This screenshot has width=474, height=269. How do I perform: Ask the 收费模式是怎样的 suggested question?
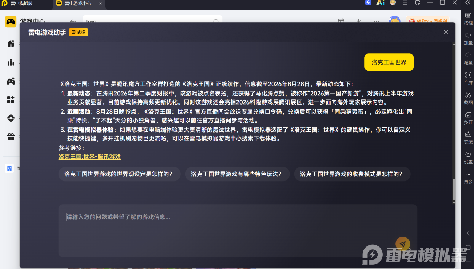pyautogui.click(x=352, y=174)
